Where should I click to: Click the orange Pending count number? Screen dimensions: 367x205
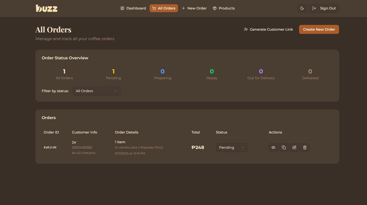pyautogui.click(x=113, y=71)
